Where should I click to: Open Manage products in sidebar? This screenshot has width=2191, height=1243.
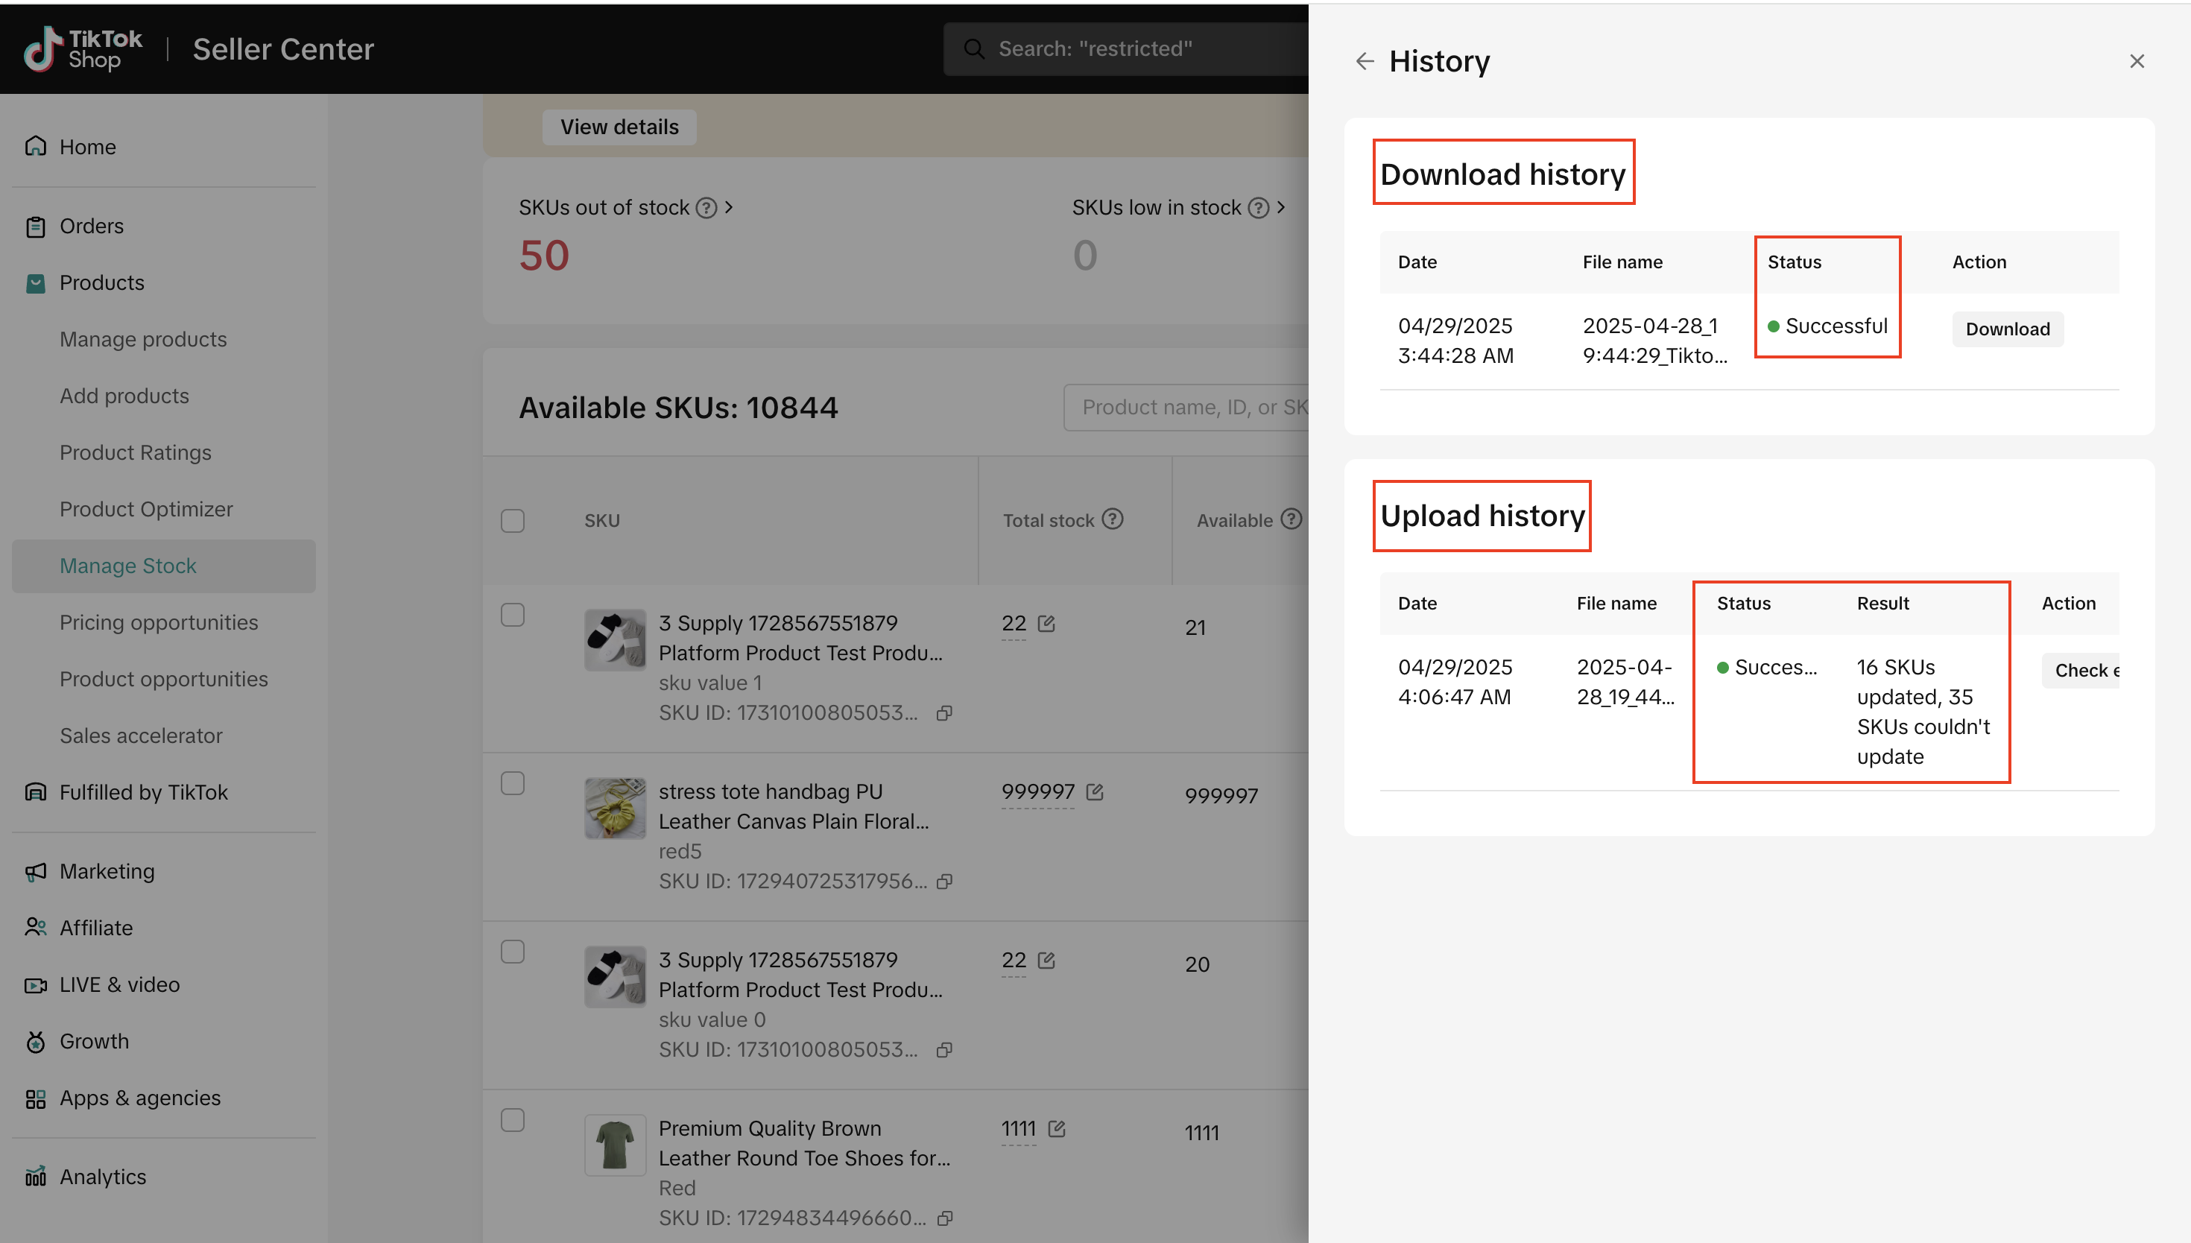coord(143,339)
